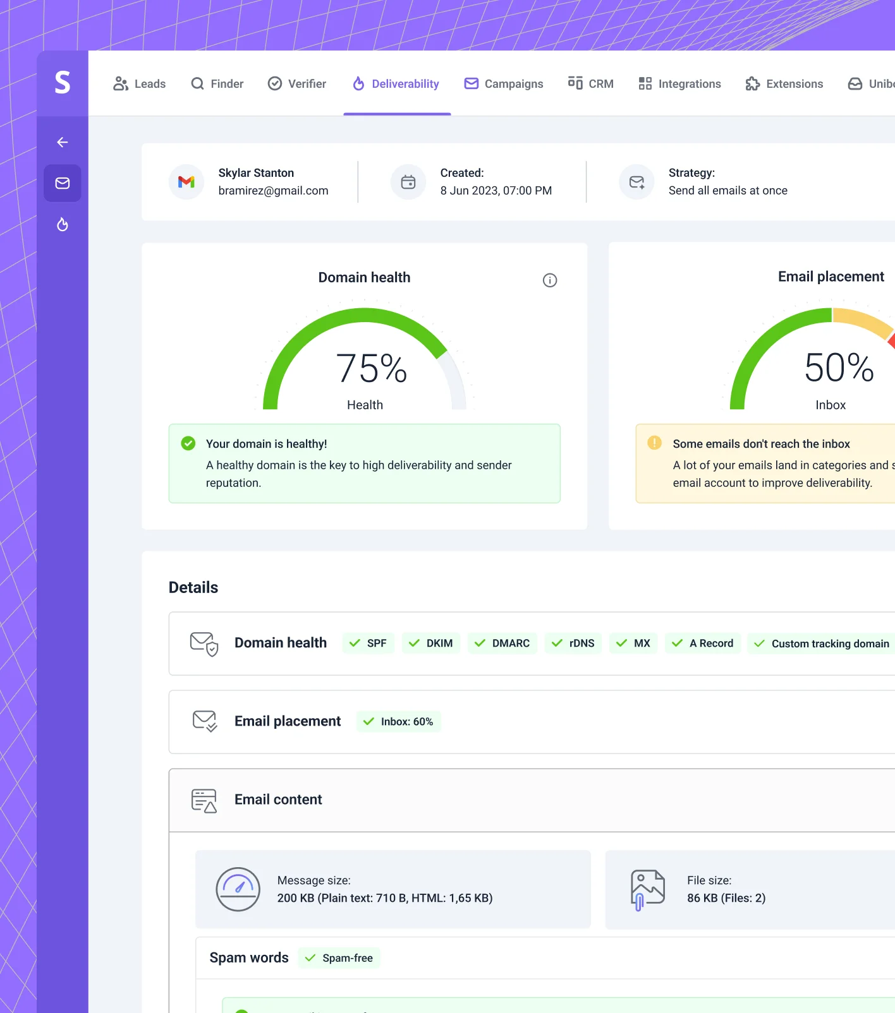Open the Extensions tab
Viewport: 895px width, 1013px height.
click(x=784, y=84)
